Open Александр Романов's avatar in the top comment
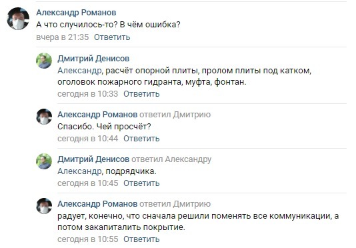 [x=18, y=19]
